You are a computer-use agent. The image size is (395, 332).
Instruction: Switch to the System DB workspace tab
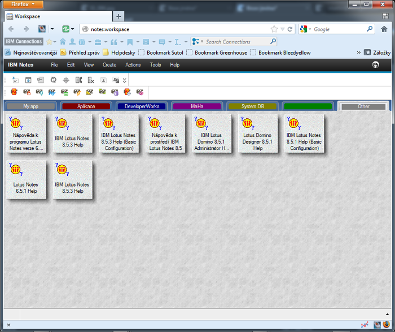(252, 107)
